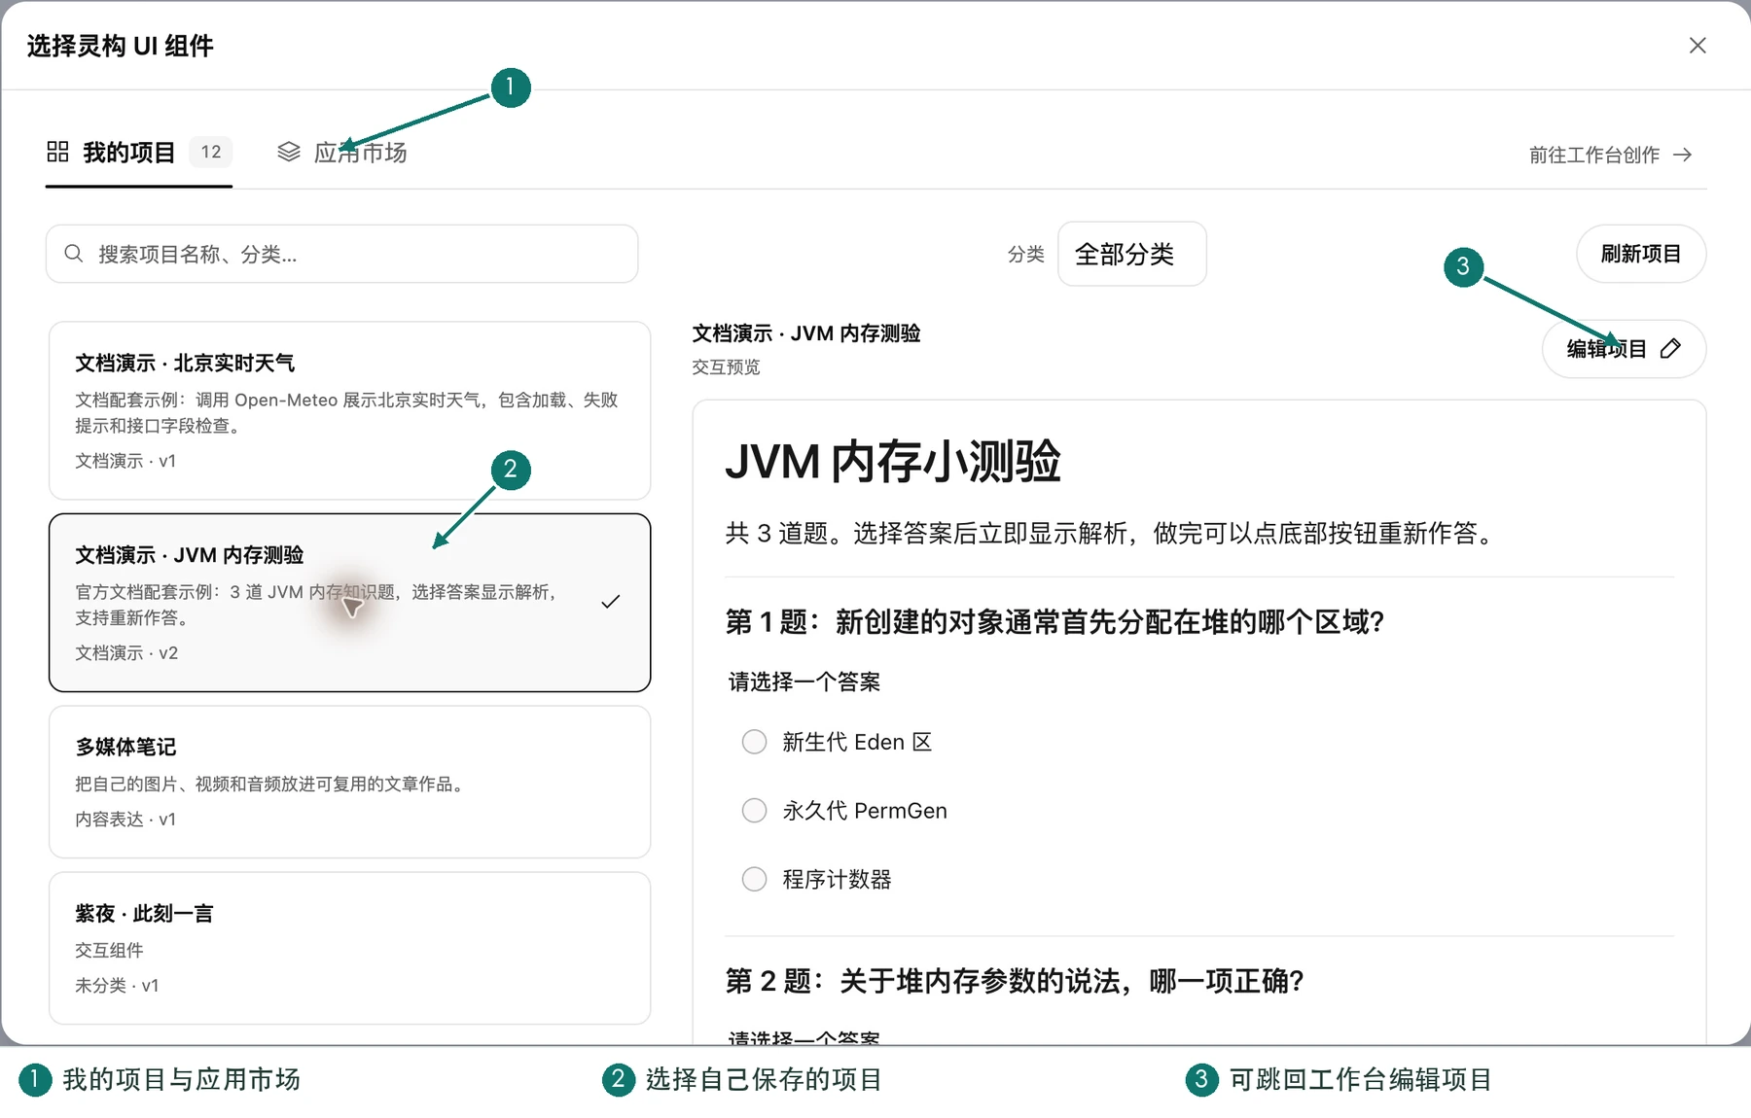Click the checkmark on the JVM 内存测验 card
This screenshot has width=1751, height=1118.
tap(610, 602)
